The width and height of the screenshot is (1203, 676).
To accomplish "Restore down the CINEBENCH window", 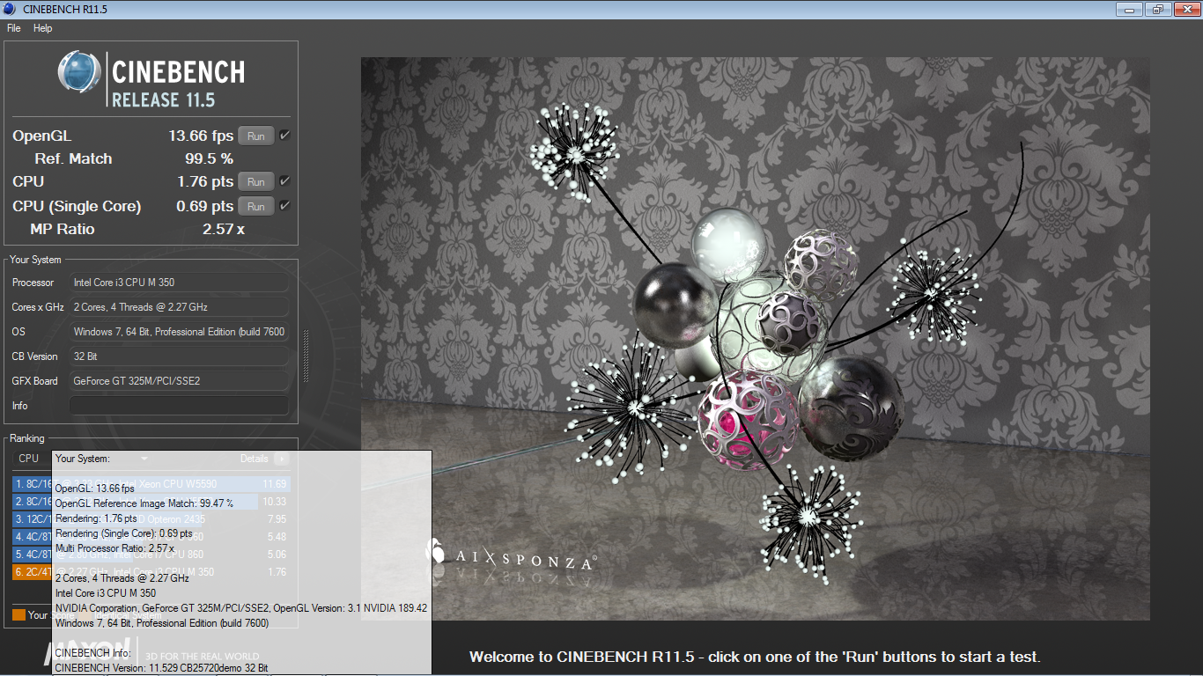I will click(x=1157, y=9).
